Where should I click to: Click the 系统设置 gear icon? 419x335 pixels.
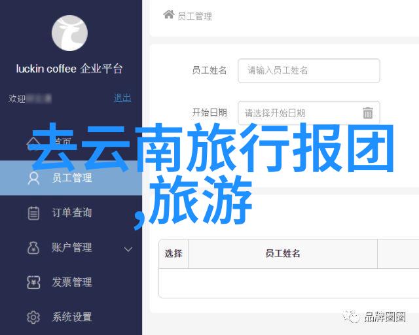(x=33, y=317)
